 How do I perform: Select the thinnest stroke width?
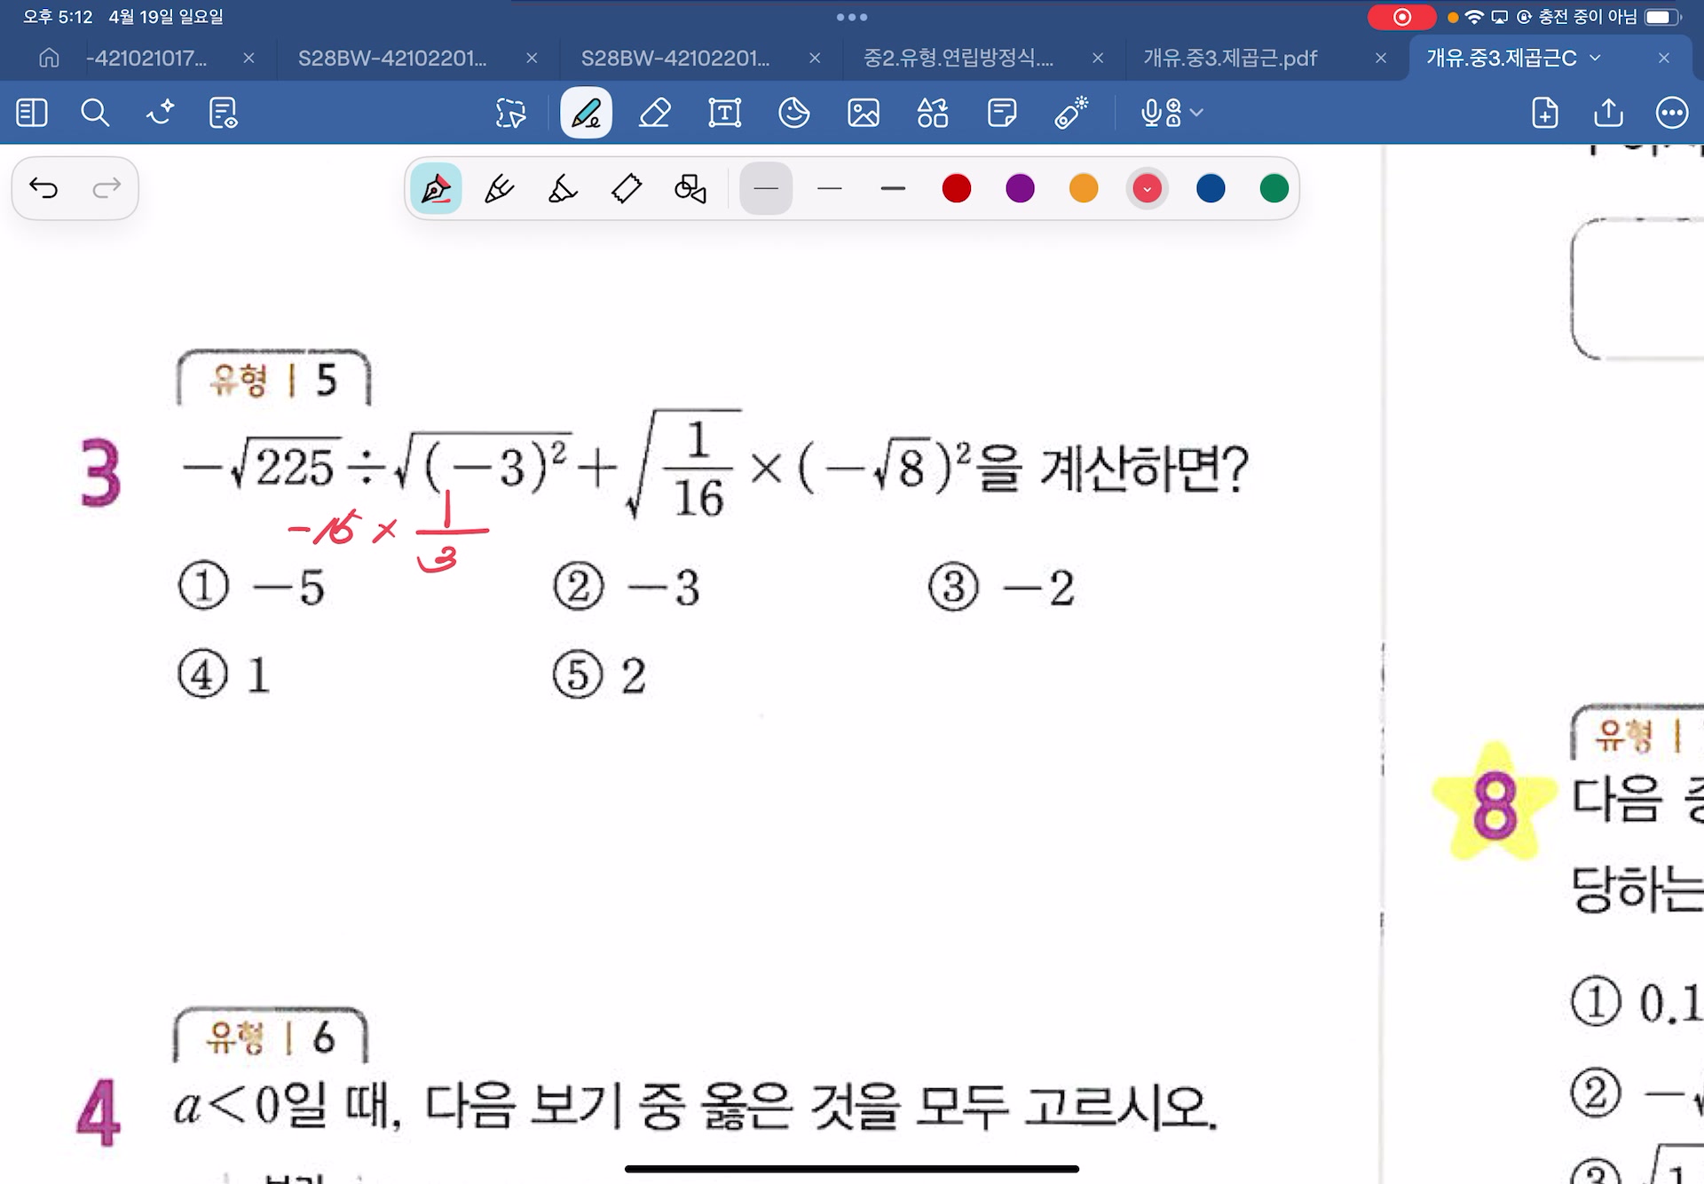(766, 188)
